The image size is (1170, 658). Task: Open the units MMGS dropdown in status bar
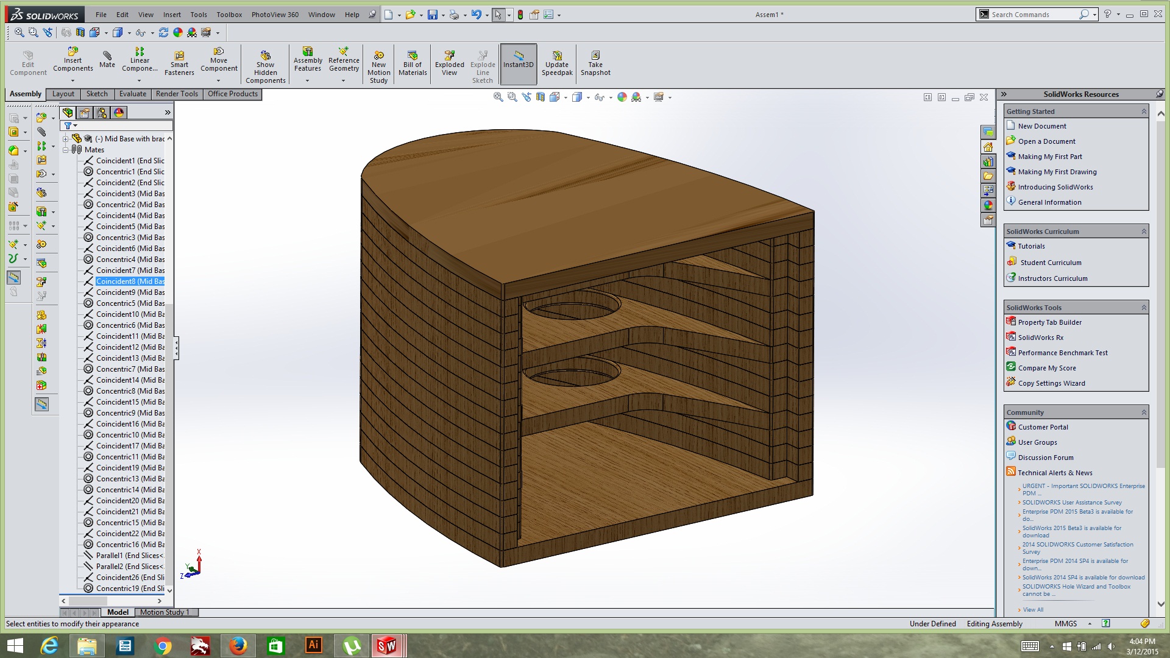point(1090,623)
